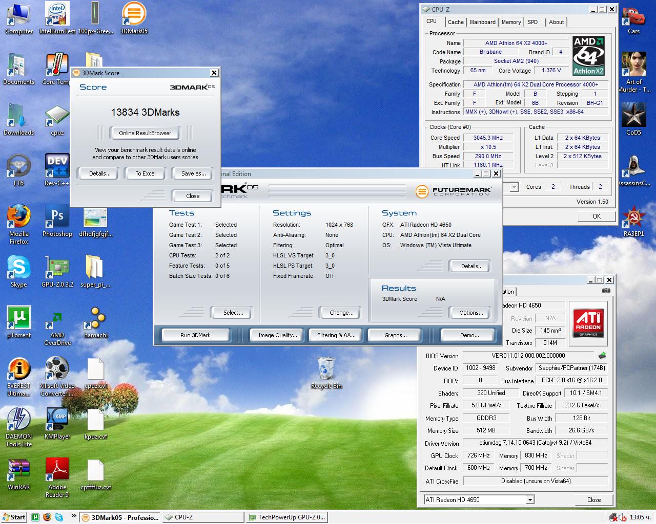This screenshot has height=524, width=656.
Task: Click Online ResultBrowser button
Action: pos(145,133)
